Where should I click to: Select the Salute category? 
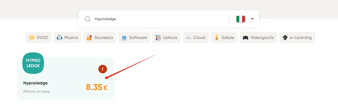coord(224,38)
